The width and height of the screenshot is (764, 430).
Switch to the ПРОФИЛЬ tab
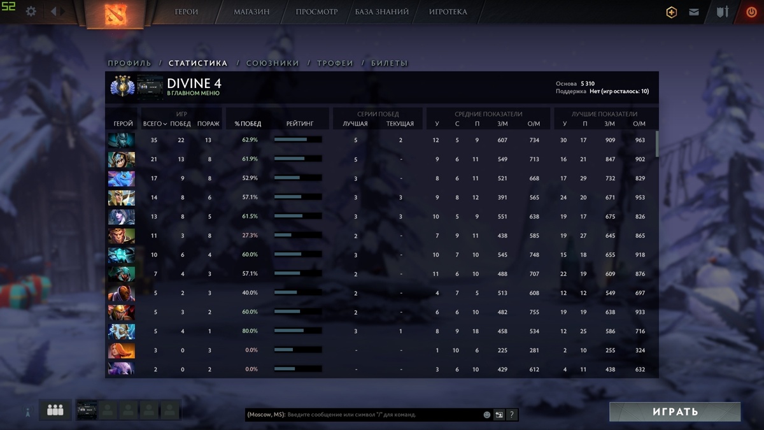130,63
